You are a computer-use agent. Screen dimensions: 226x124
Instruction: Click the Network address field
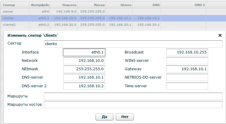[84, 61]
